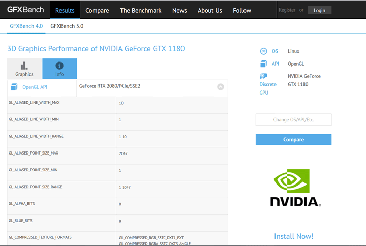This screenshot has height=246, width=366.
Task: Switch to GFXBench 4.0 tab
Action: pos(26,26)
